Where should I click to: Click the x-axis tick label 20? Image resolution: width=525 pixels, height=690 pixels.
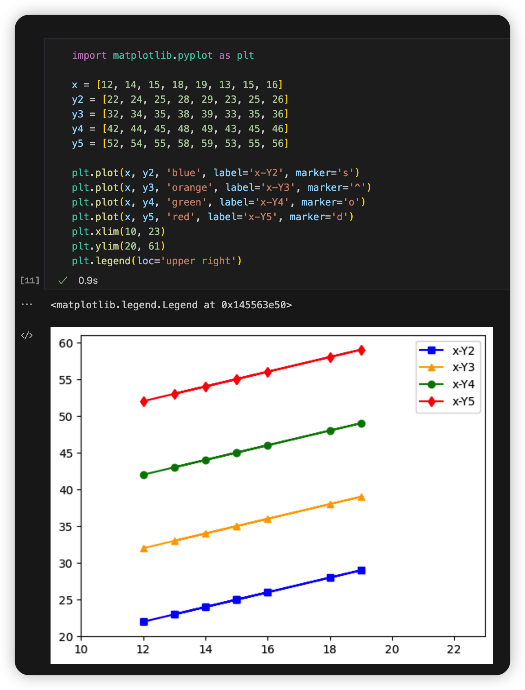click(392, 649)
